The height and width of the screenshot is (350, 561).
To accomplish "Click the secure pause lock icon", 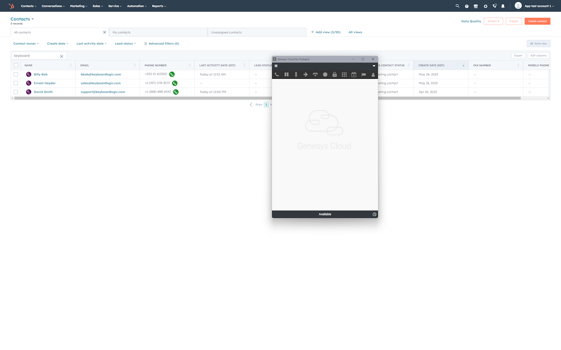I will click(x=334, y=75).
